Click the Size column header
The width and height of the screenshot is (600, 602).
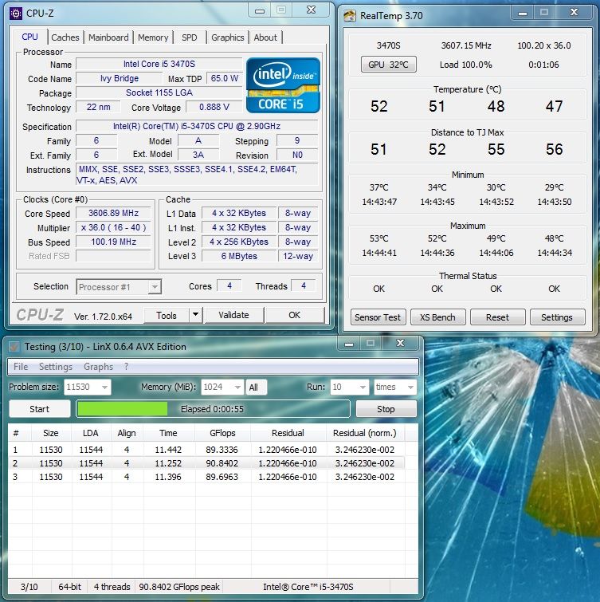coord(51,433)
